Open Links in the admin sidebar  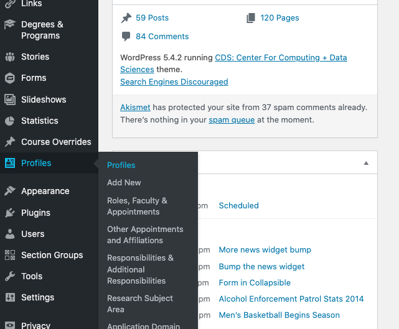(31, 4)
